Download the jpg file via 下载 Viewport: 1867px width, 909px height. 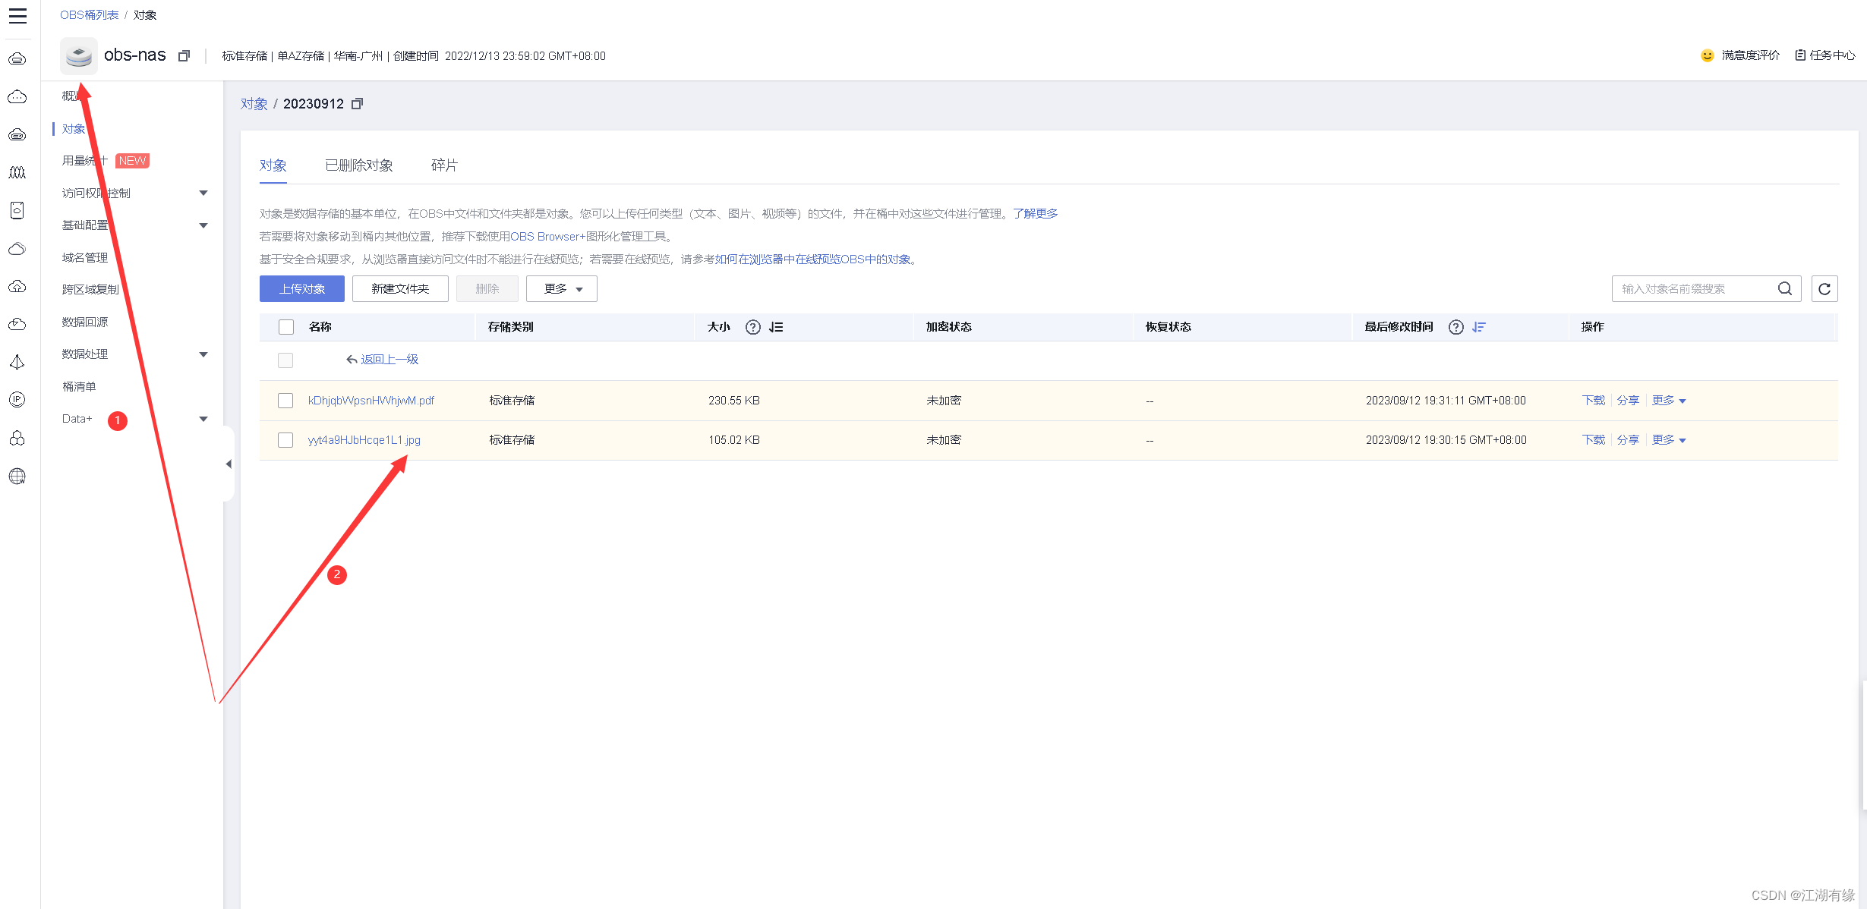(x=1594, y=440)
